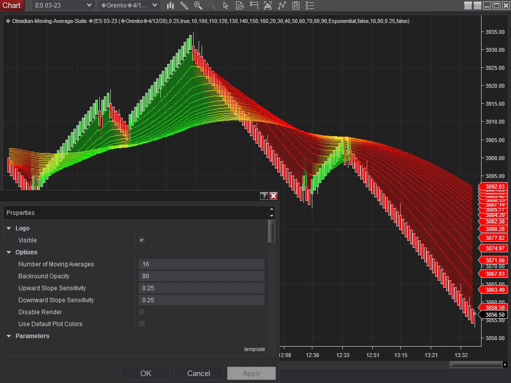The height and width of the screenshot is (383, 511).
Task: Check Use Default Plot Colors
Action: (141, 324)
